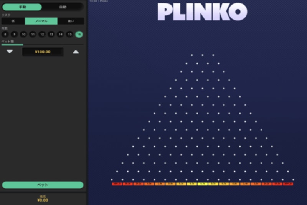
Task: Click the center bright yellow multiplier slot
Action: (203, 184)
